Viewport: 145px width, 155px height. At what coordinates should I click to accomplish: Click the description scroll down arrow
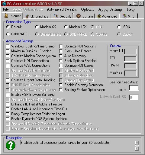tap(137, 148)
